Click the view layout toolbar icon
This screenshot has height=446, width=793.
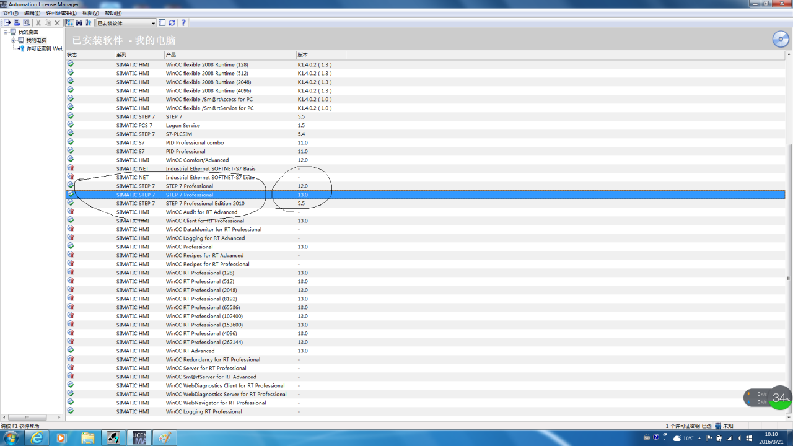point(162,23)
